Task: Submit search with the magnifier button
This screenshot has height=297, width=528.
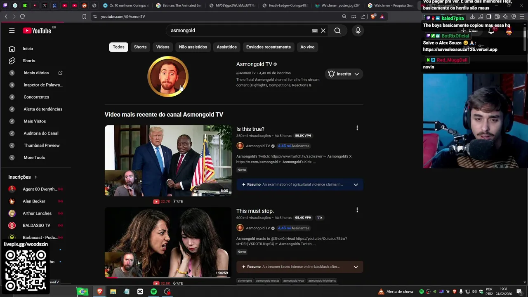Action: click(x=337, y=31)
